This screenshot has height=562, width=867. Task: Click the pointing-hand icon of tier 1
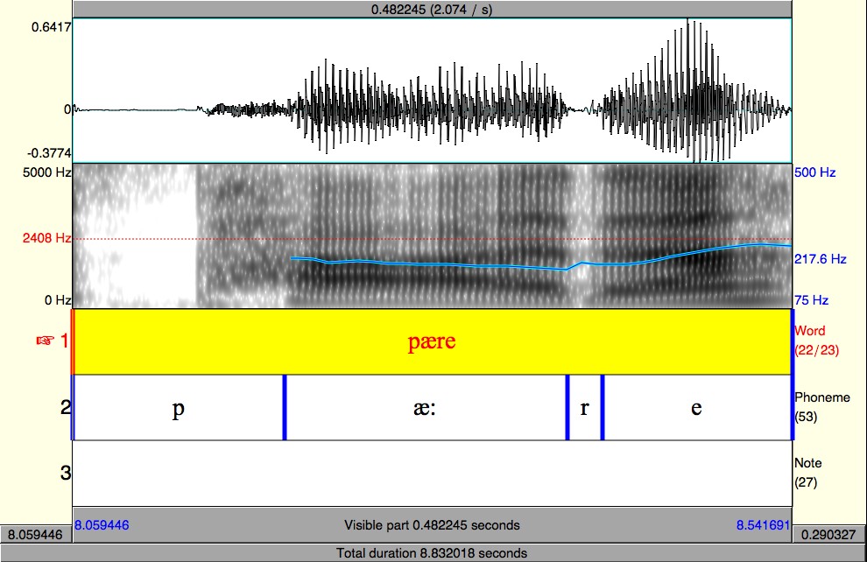click(x=46, y=341)
